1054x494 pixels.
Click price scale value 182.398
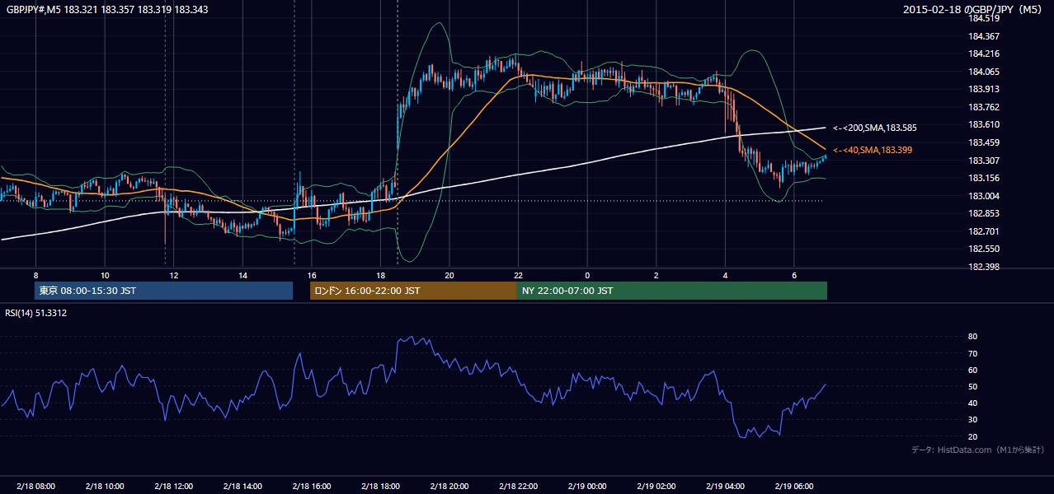pyautogui.click(x=984, y=267)
